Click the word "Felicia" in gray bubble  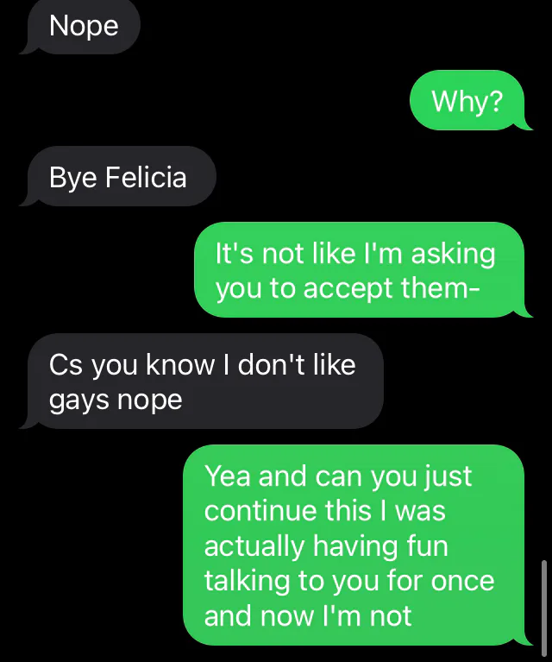pos(146,177)
